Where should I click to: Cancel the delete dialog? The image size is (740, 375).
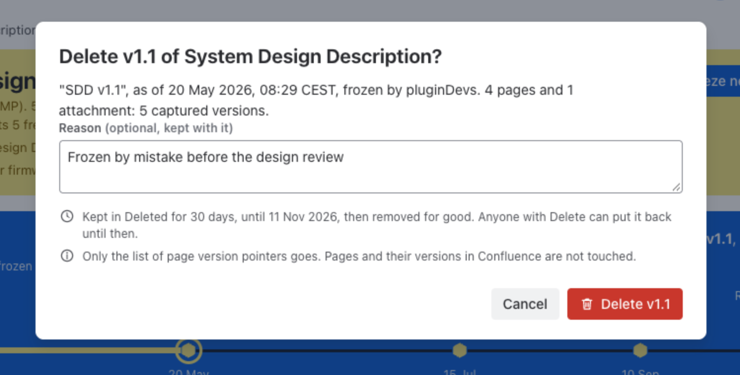pyautogui.click(x=525, y=304)
